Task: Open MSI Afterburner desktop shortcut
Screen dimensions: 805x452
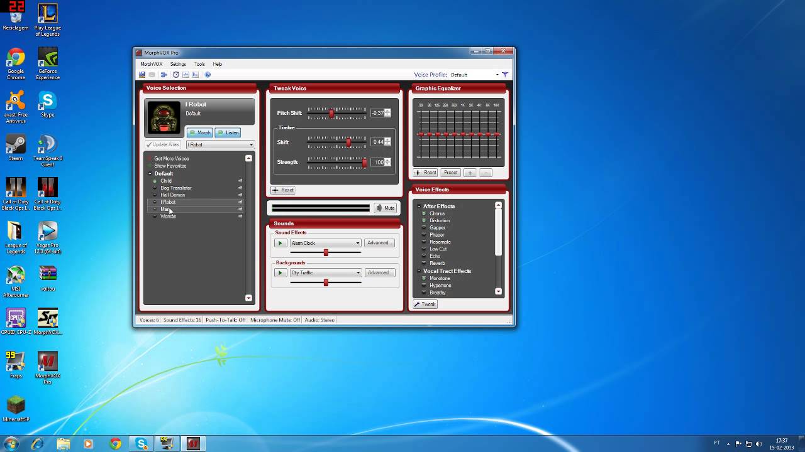Action: 16,282
